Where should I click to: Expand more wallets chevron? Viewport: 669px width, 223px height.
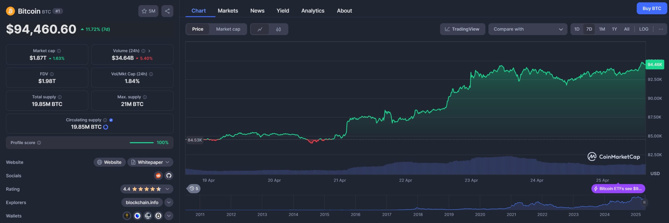[169, 216]
